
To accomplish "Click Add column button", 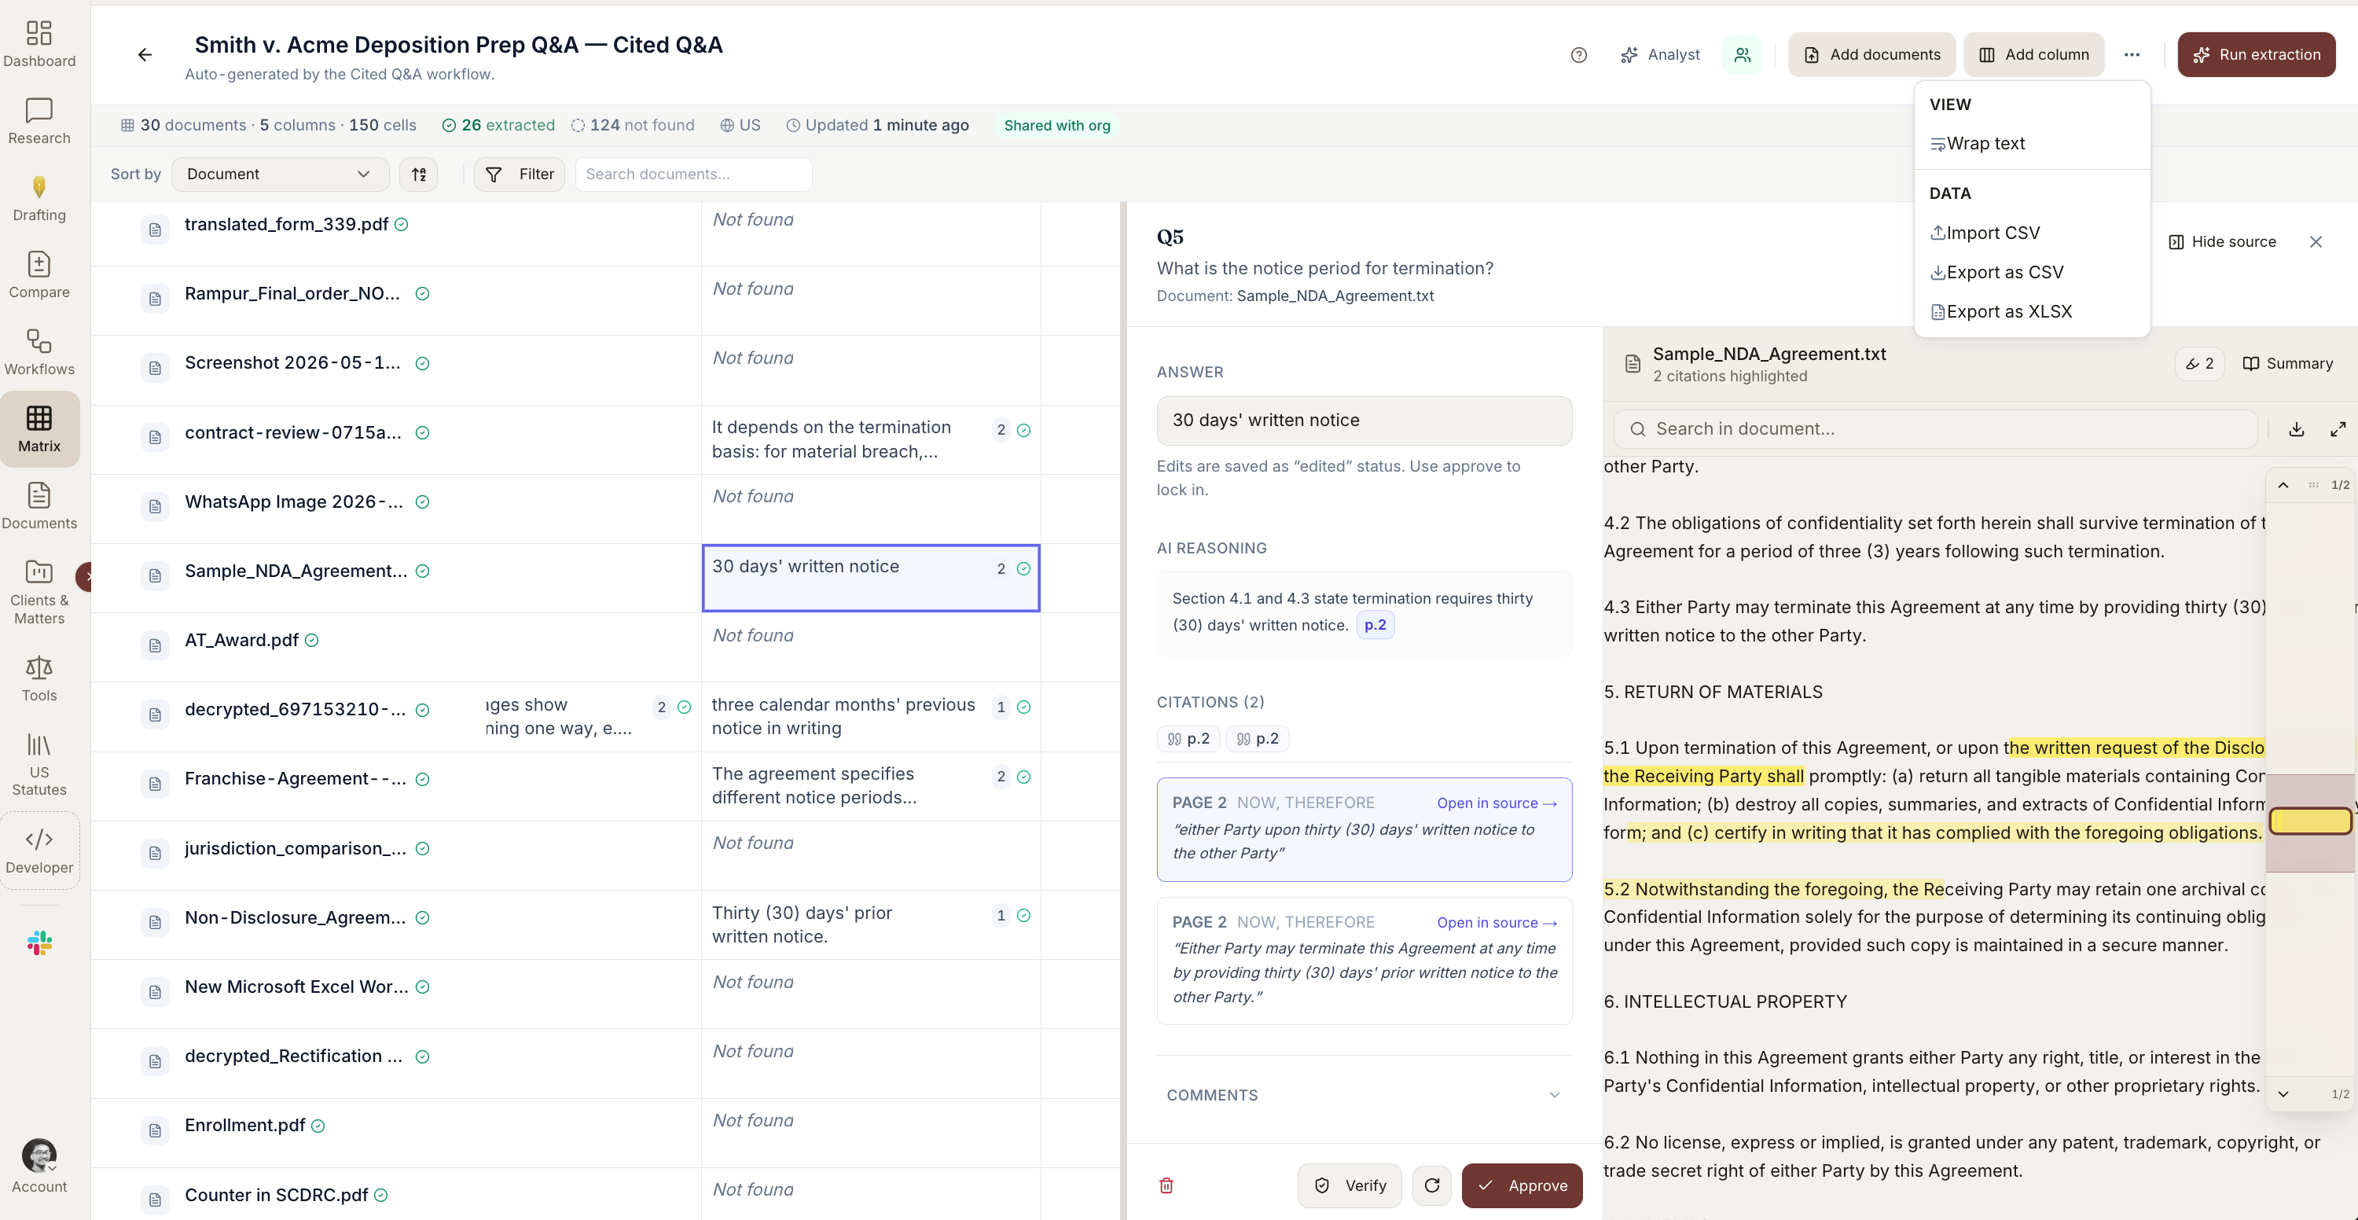I will (x=2033, y=55).
